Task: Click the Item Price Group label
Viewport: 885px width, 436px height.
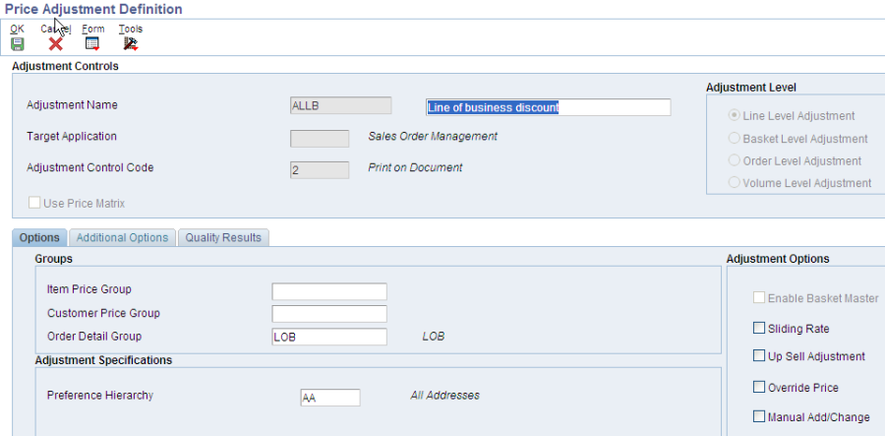Action: click(89, 289)
